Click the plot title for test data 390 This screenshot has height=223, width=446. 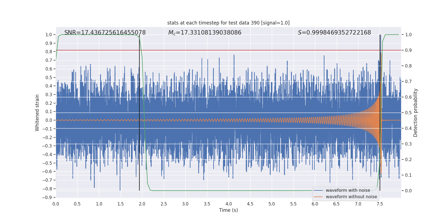(228, 23)
